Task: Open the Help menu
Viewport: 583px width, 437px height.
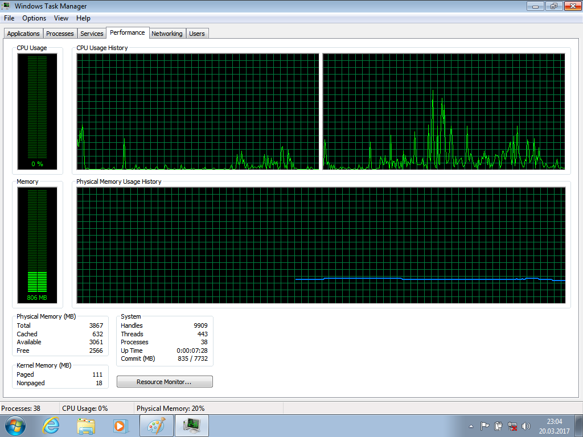Action: pos(83,18)
